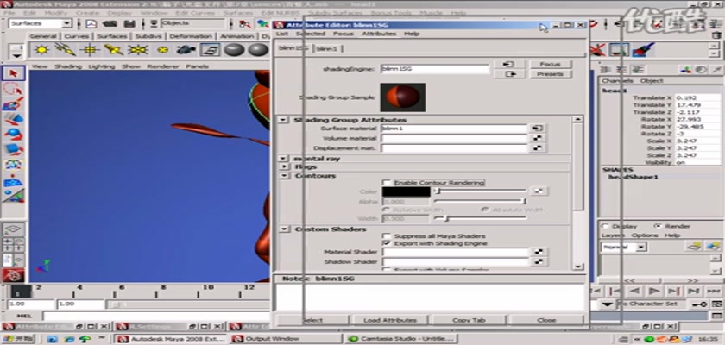Click the contour Alpha slider

[x=480, y=201]
